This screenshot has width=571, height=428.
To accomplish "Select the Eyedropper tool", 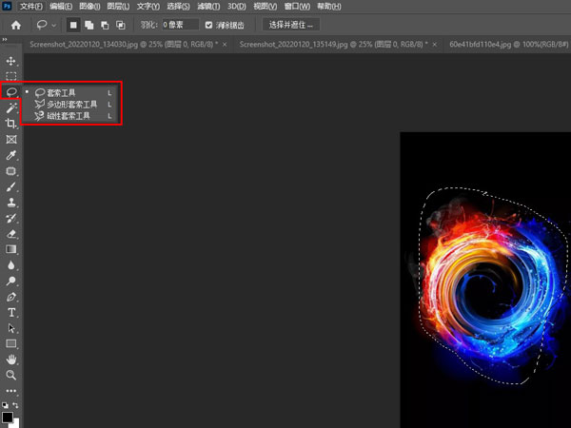I will (11, 155).
